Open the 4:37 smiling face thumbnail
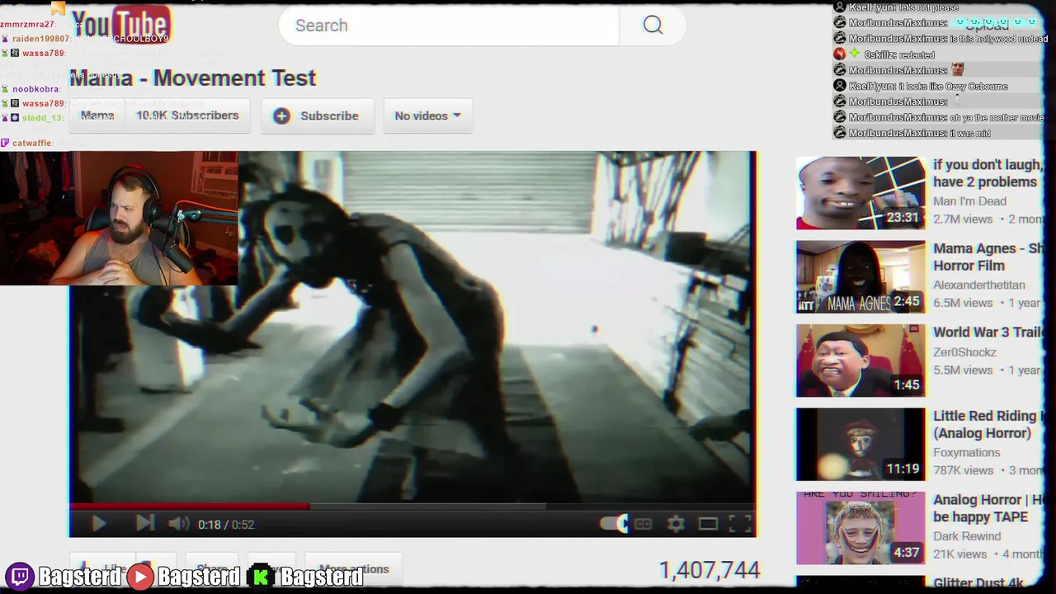 (860, 528)
